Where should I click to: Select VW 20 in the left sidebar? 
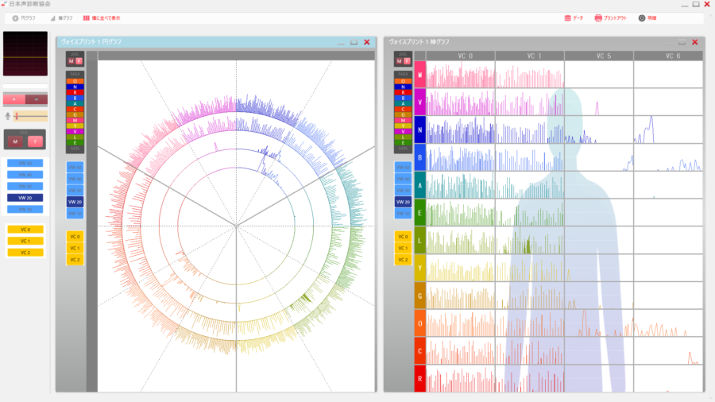[25, 197]
